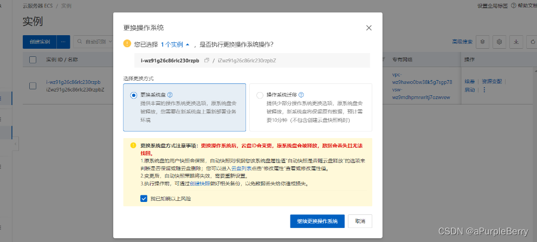Toggle select-all checkbox in table header
This screenshot has width=537, height=242.
(33, 60)
